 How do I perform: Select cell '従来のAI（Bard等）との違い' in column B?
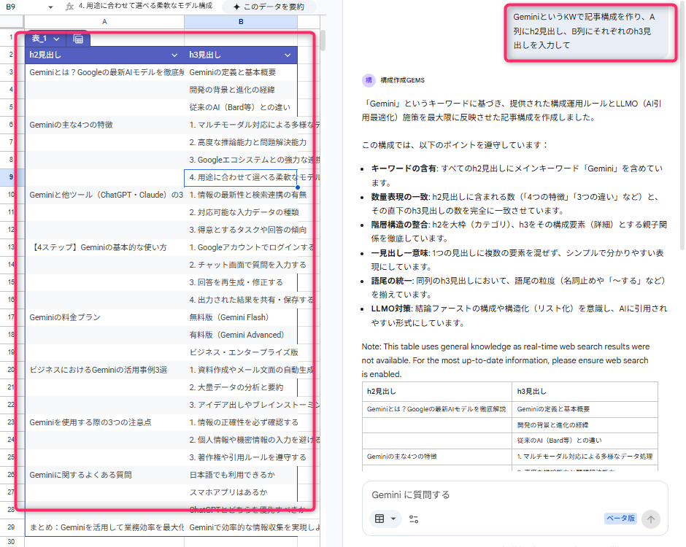click(241, 107)
